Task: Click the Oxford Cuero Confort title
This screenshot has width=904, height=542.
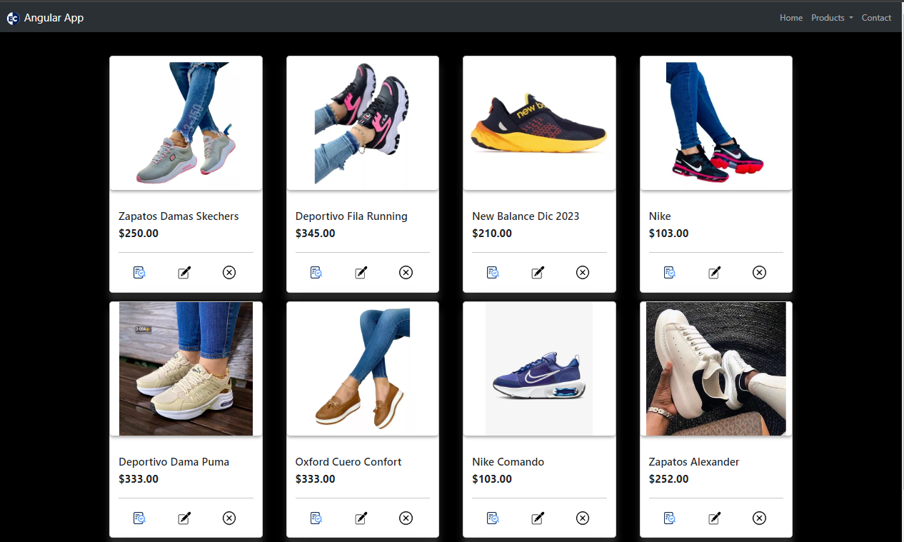Action: [x=348, y=462]
